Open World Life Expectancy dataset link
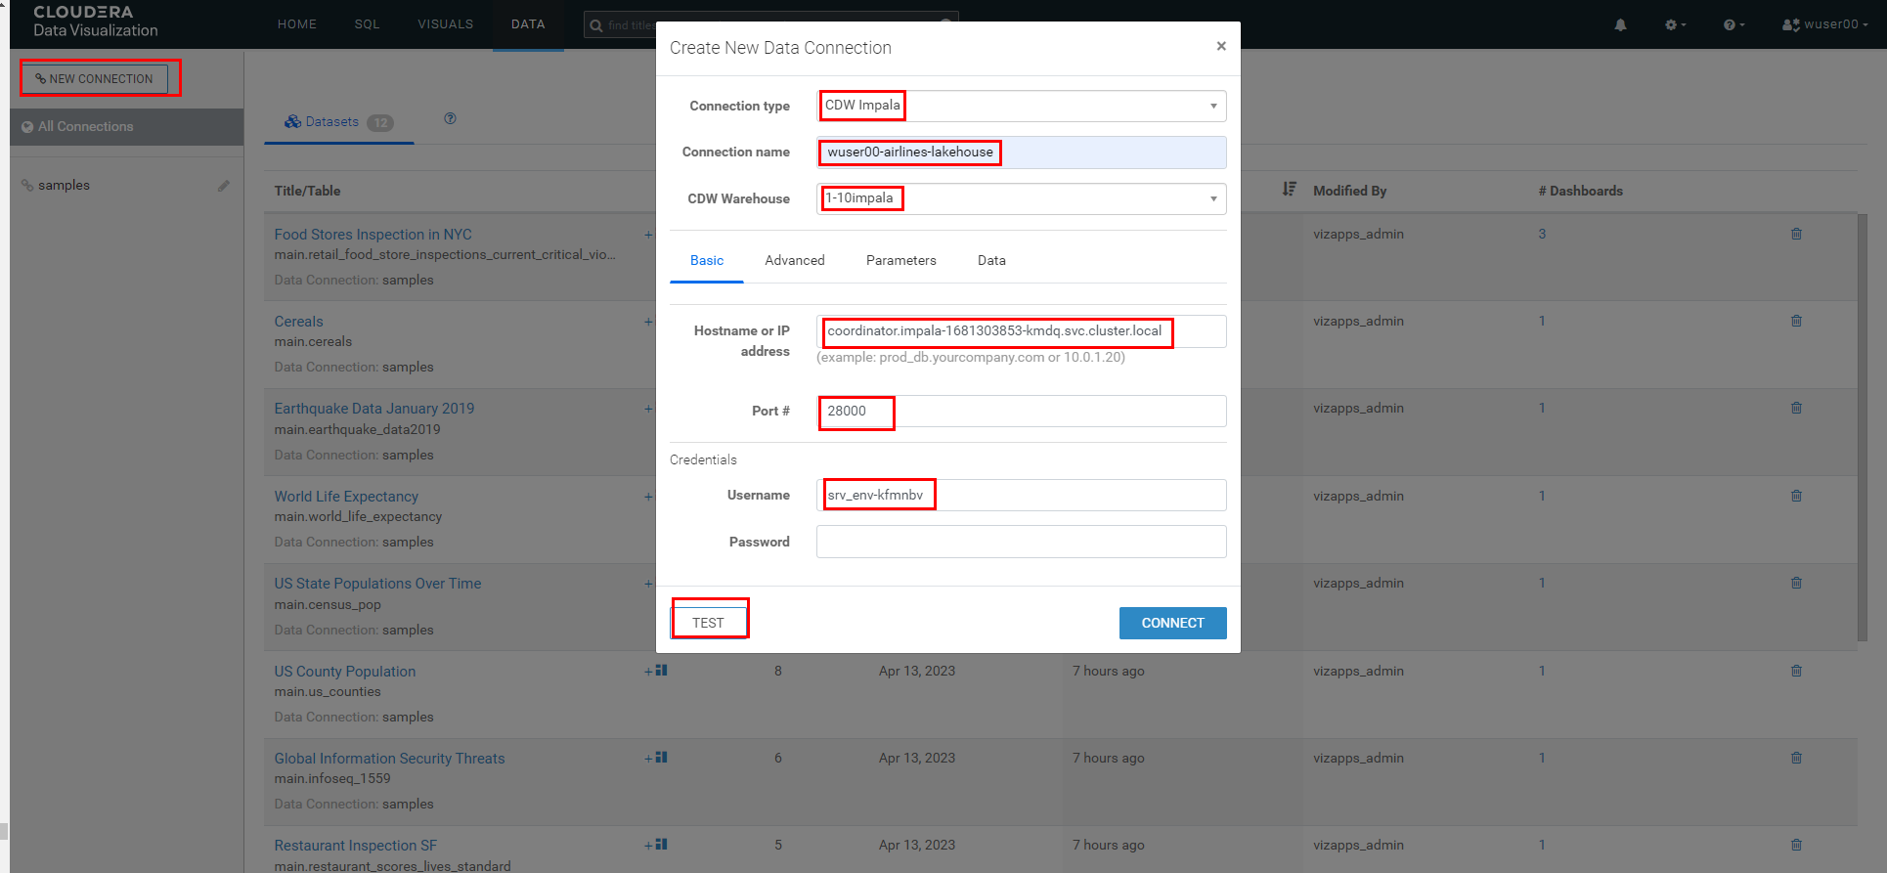This screenshot has height=873, width=1887. pyautogui.click(x=346, y=497)
